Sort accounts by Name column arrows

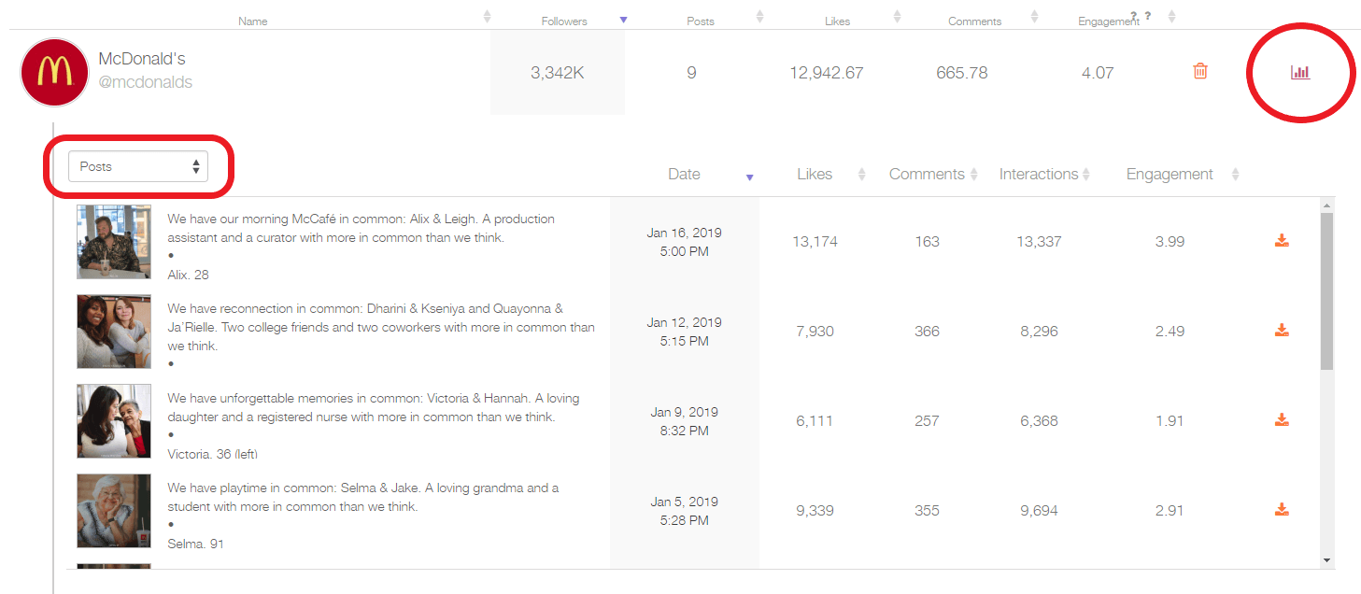(x=487, y=17)
